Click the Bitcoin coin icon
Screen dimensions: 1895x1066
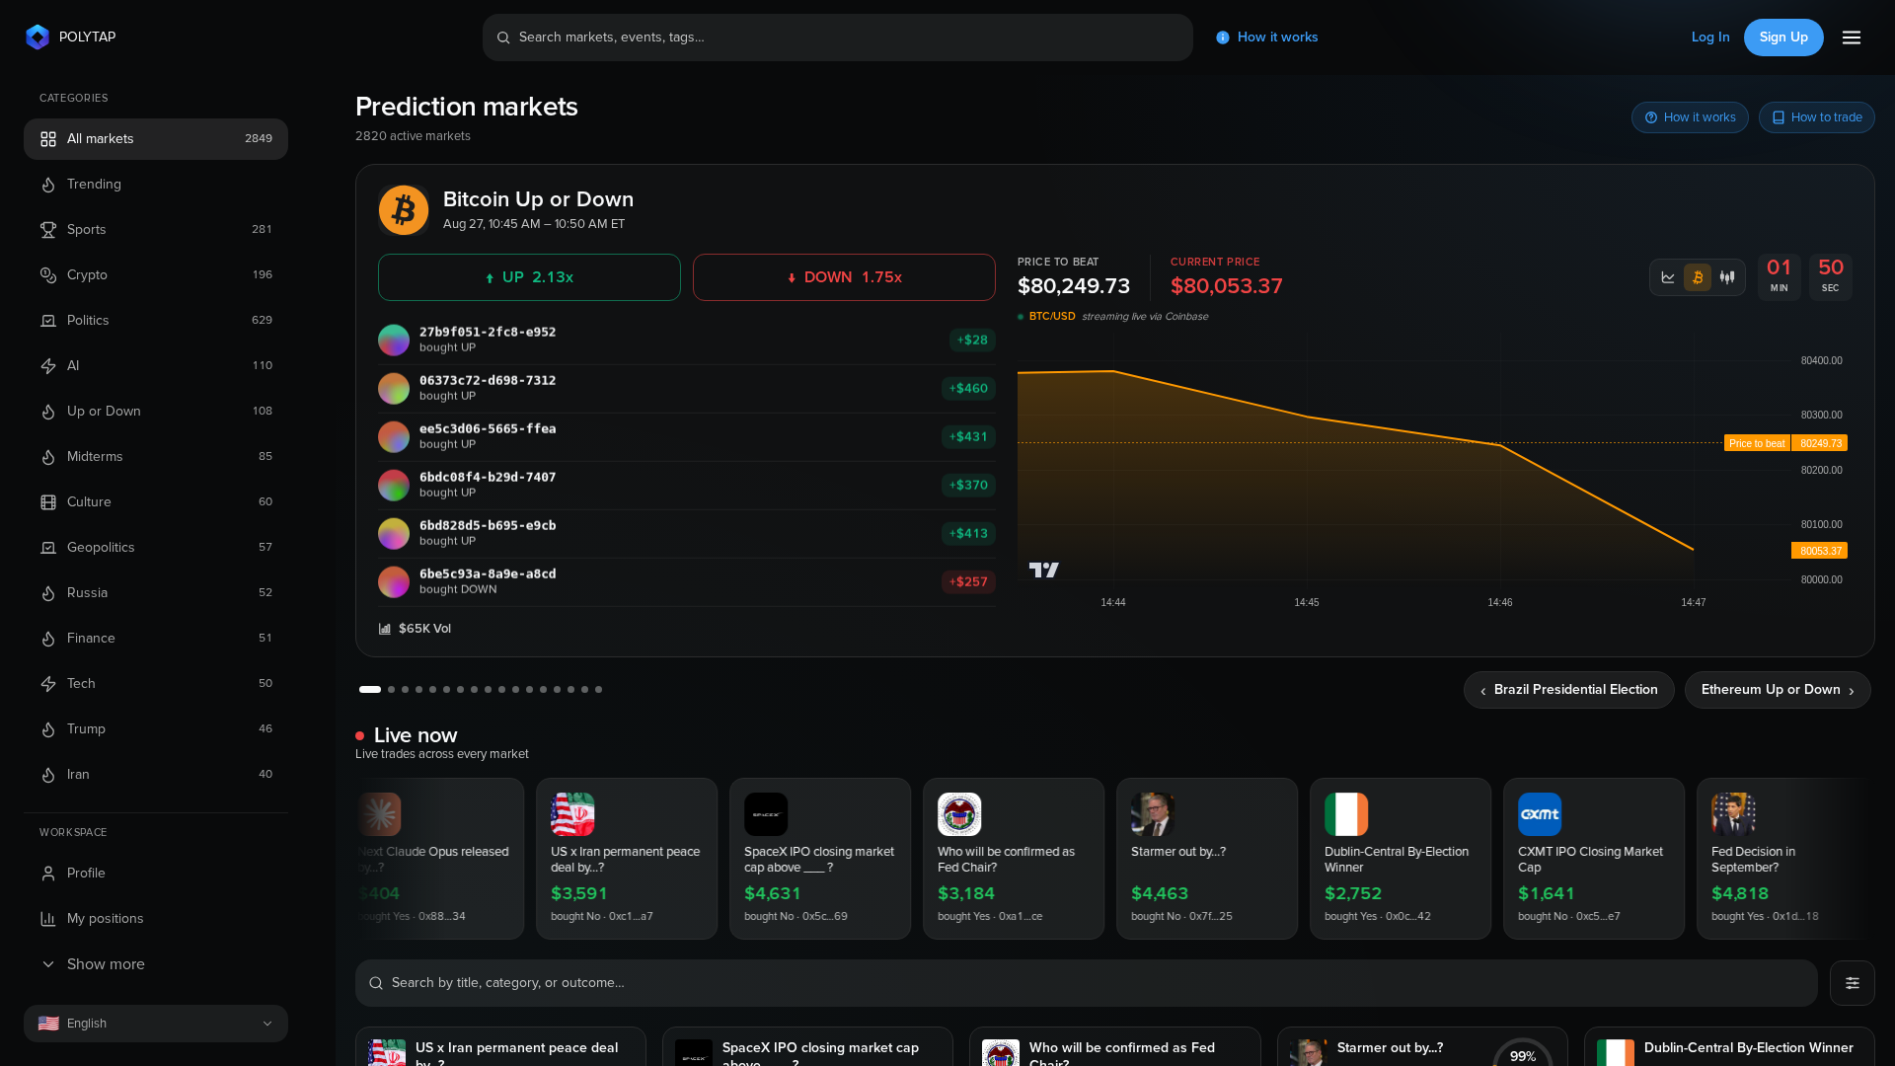click(404, 210)
